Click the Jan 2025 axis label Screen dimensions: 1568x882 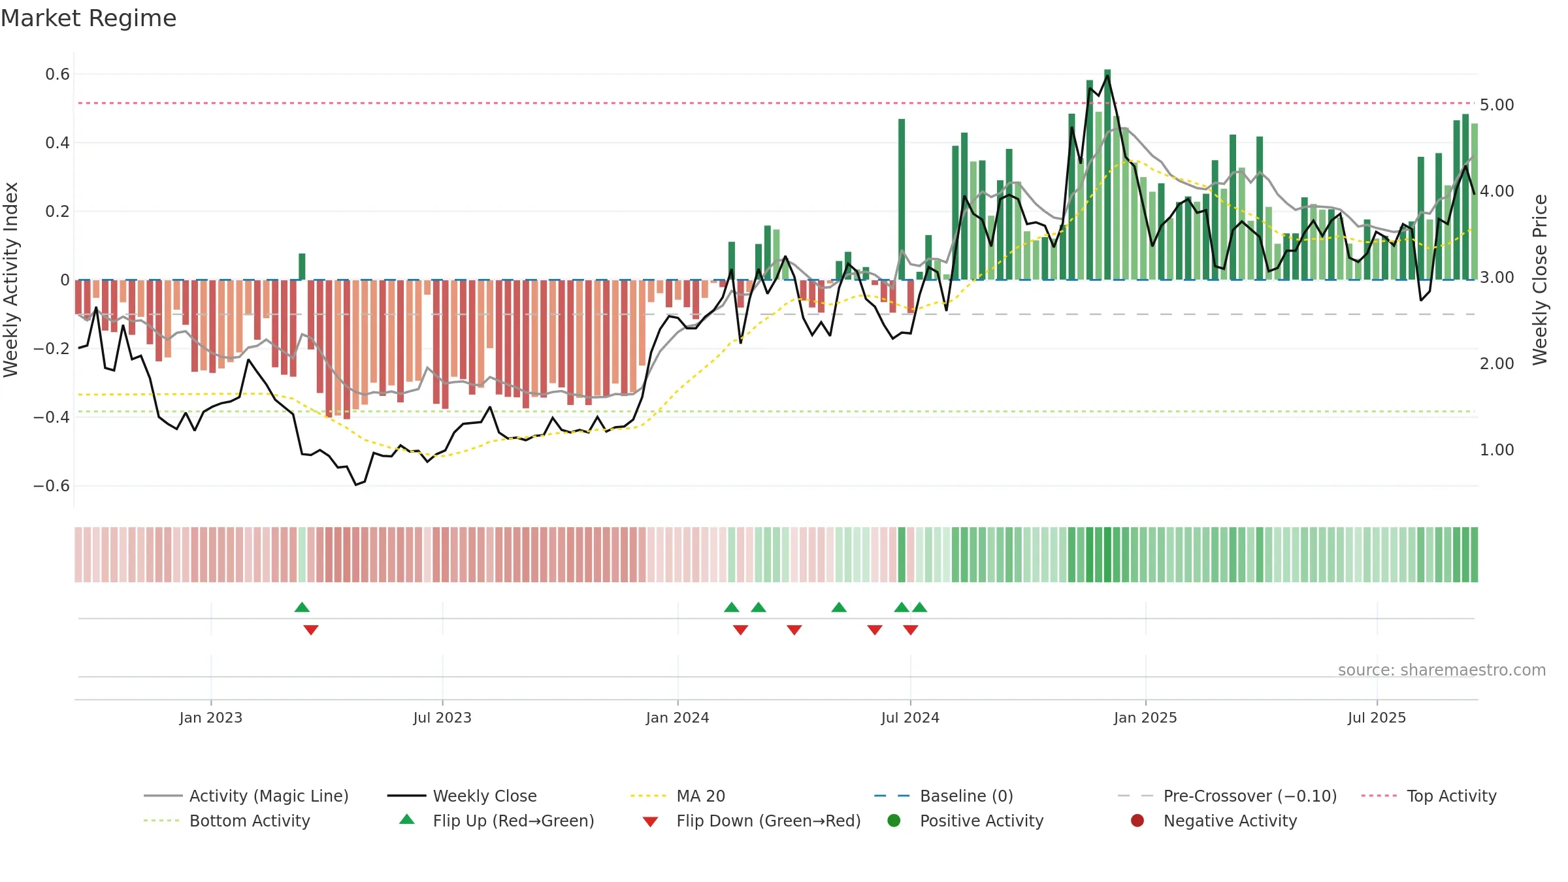1145,718
